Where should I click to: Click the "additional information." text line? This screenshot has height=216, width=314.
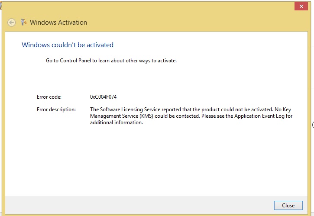pos(116,123)
